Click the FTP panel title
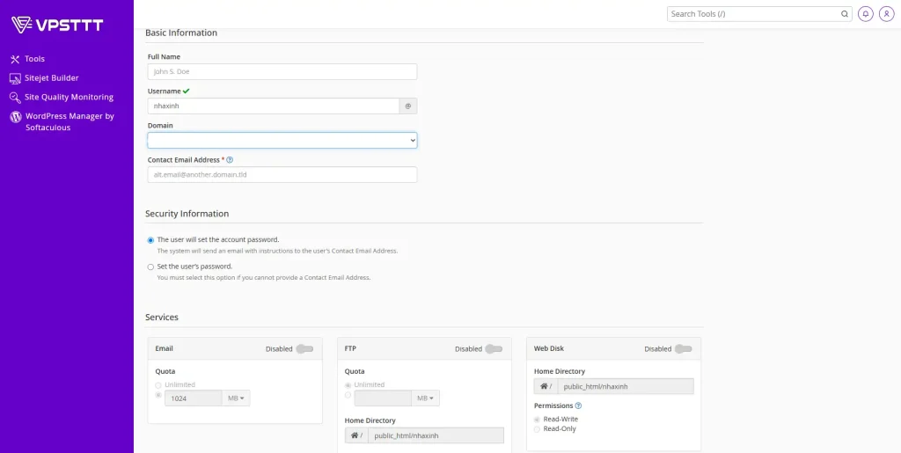Image resolution: width=901 pixels, height=453 pixels. 350,348
